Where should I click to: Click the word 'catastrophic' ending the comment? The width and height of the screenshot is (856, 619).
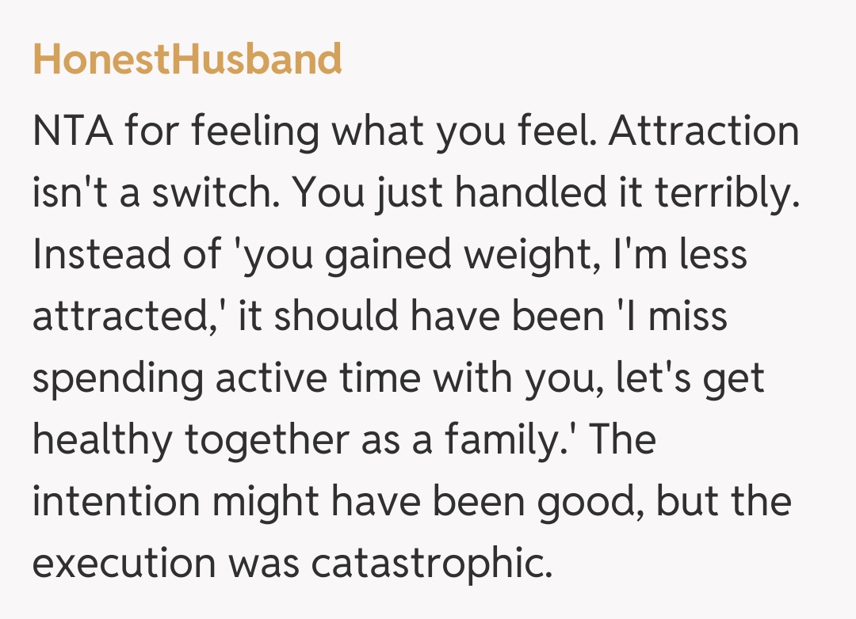tap(430, 564)
